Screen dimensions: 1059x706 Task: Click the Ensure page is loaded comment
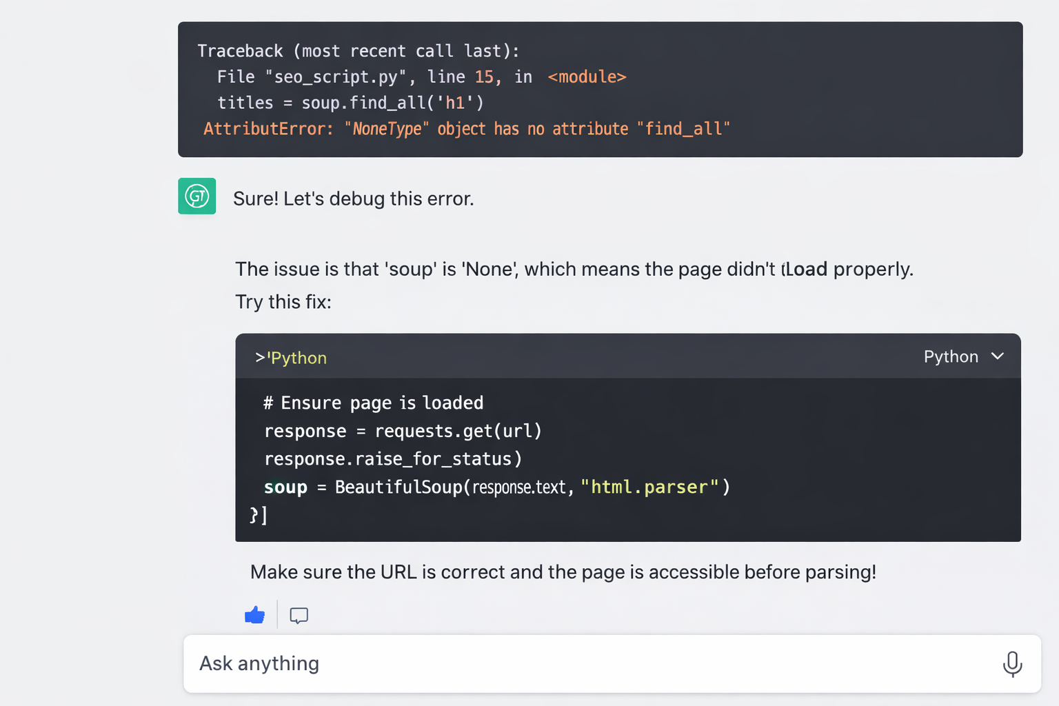(374, 403)
